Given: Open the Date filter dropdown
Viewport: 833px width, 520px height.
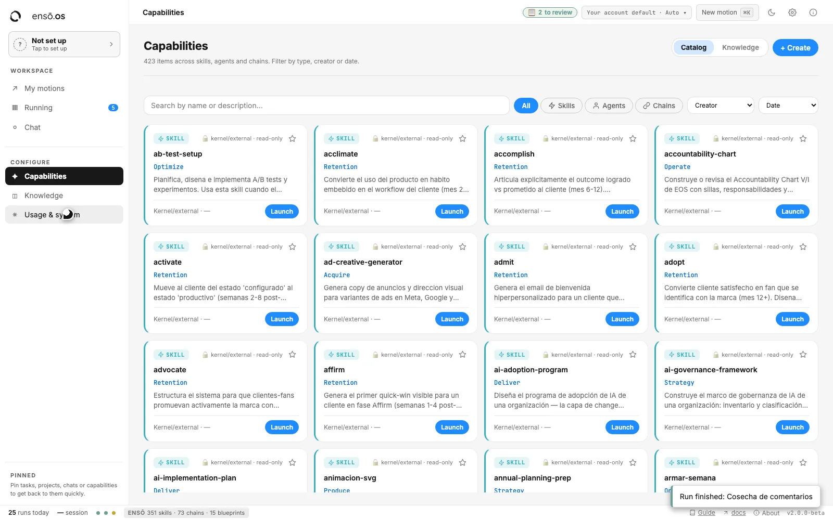Looking at the screenshot, I should click(x=788, y=106).
